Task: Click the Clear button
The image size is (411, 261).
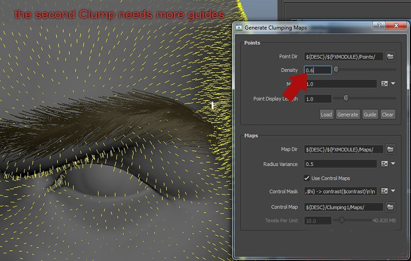Action: (387, 114)
